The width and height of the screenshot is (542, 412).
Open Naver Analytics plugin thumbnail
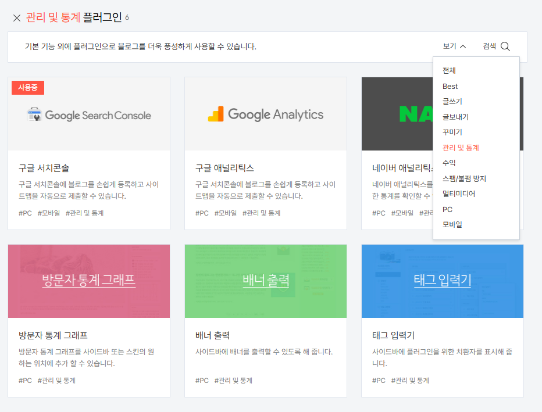(x=397, y=114)
